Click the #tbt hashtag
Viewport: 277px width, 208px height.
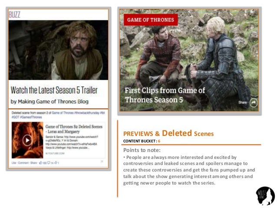tap(102, 113)
